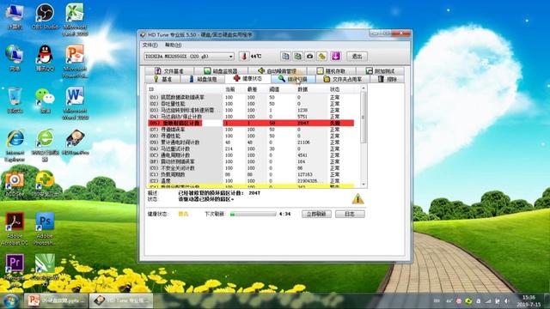
Task: Click the camera save screenshot icon
Action: pos(309,56)
